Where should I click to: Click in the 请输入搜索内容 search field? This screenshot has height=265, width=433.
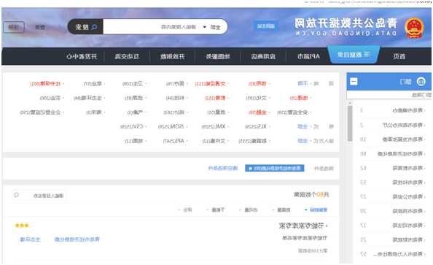(x=152, y=27)
